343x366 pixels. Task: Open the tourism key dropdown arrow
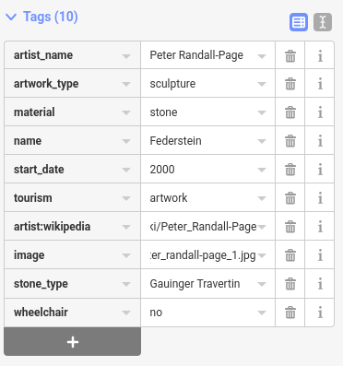click(x=126, y=198)
